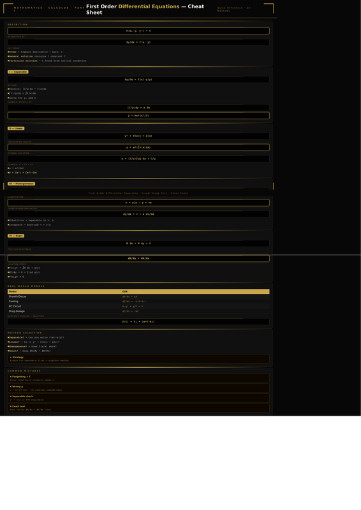Click the 'Solve for y, add C' step
Viewport: 361px width, 510px height.
pyautogui.click(x=22, y=98)
